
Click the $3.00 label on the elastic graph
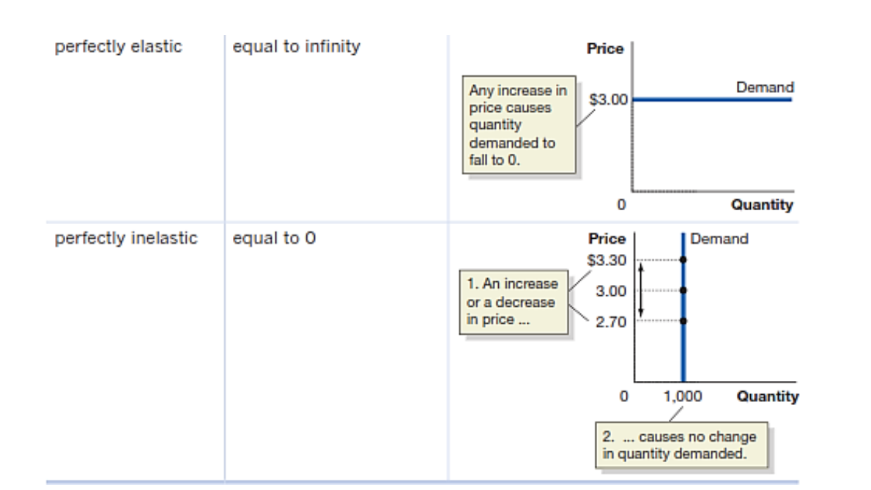609,100
